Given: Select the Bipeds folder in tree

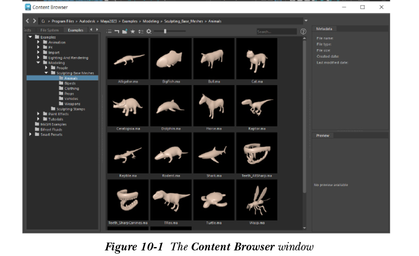Looking at the screenshot, I should [x=69, y=83].
